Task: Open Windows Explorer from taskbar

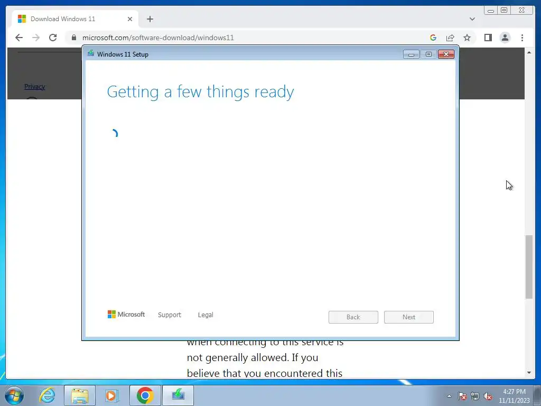Action: click(80, 395)
